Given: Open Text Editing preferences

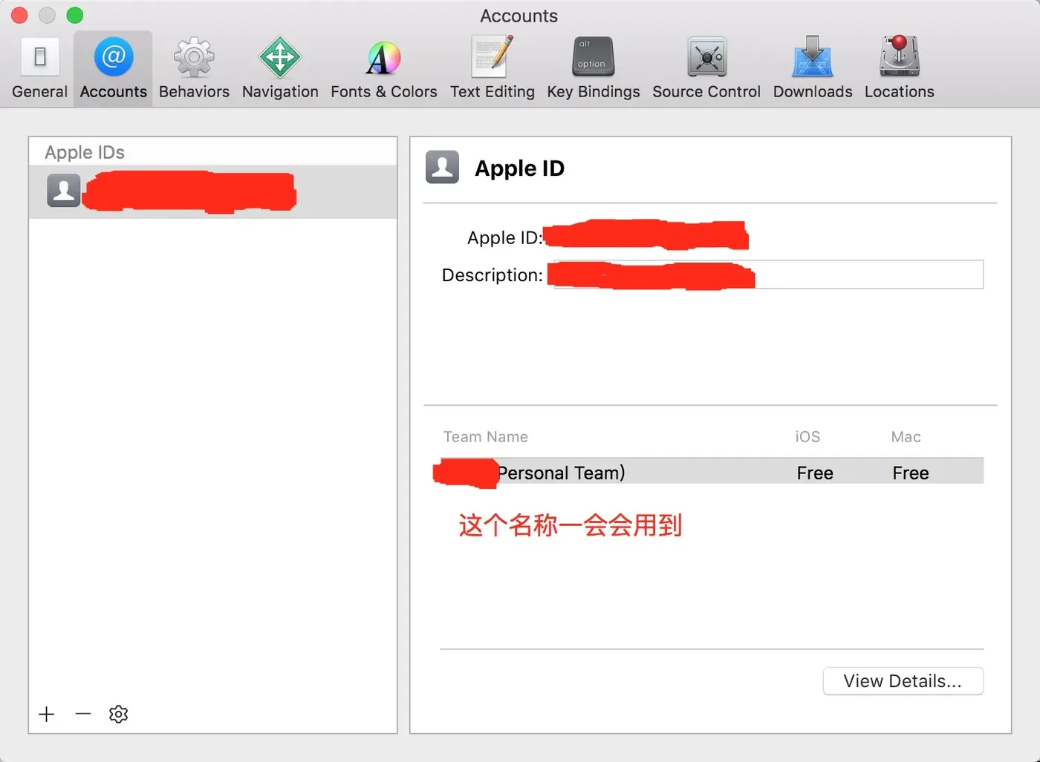Looking at the screenshot, I should point(492,69).
